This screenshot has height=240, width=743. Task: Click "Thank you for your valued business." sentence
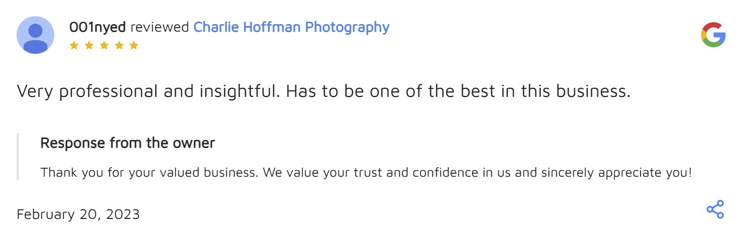pos(150,173)
